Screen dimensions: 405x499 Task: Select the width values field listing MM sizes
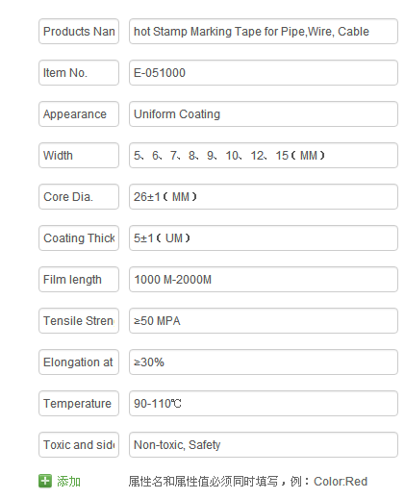[x=264, y=156]
